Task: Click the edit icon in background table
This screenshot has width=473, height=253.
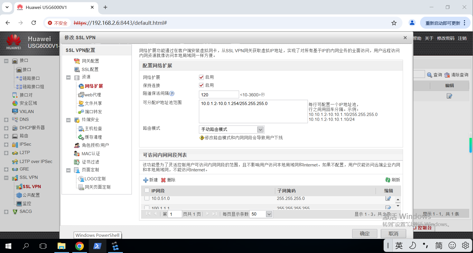Action: 449,96
